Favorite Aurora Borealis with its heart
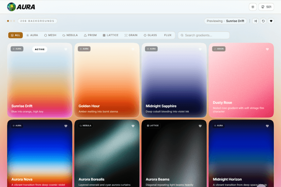 133,126
